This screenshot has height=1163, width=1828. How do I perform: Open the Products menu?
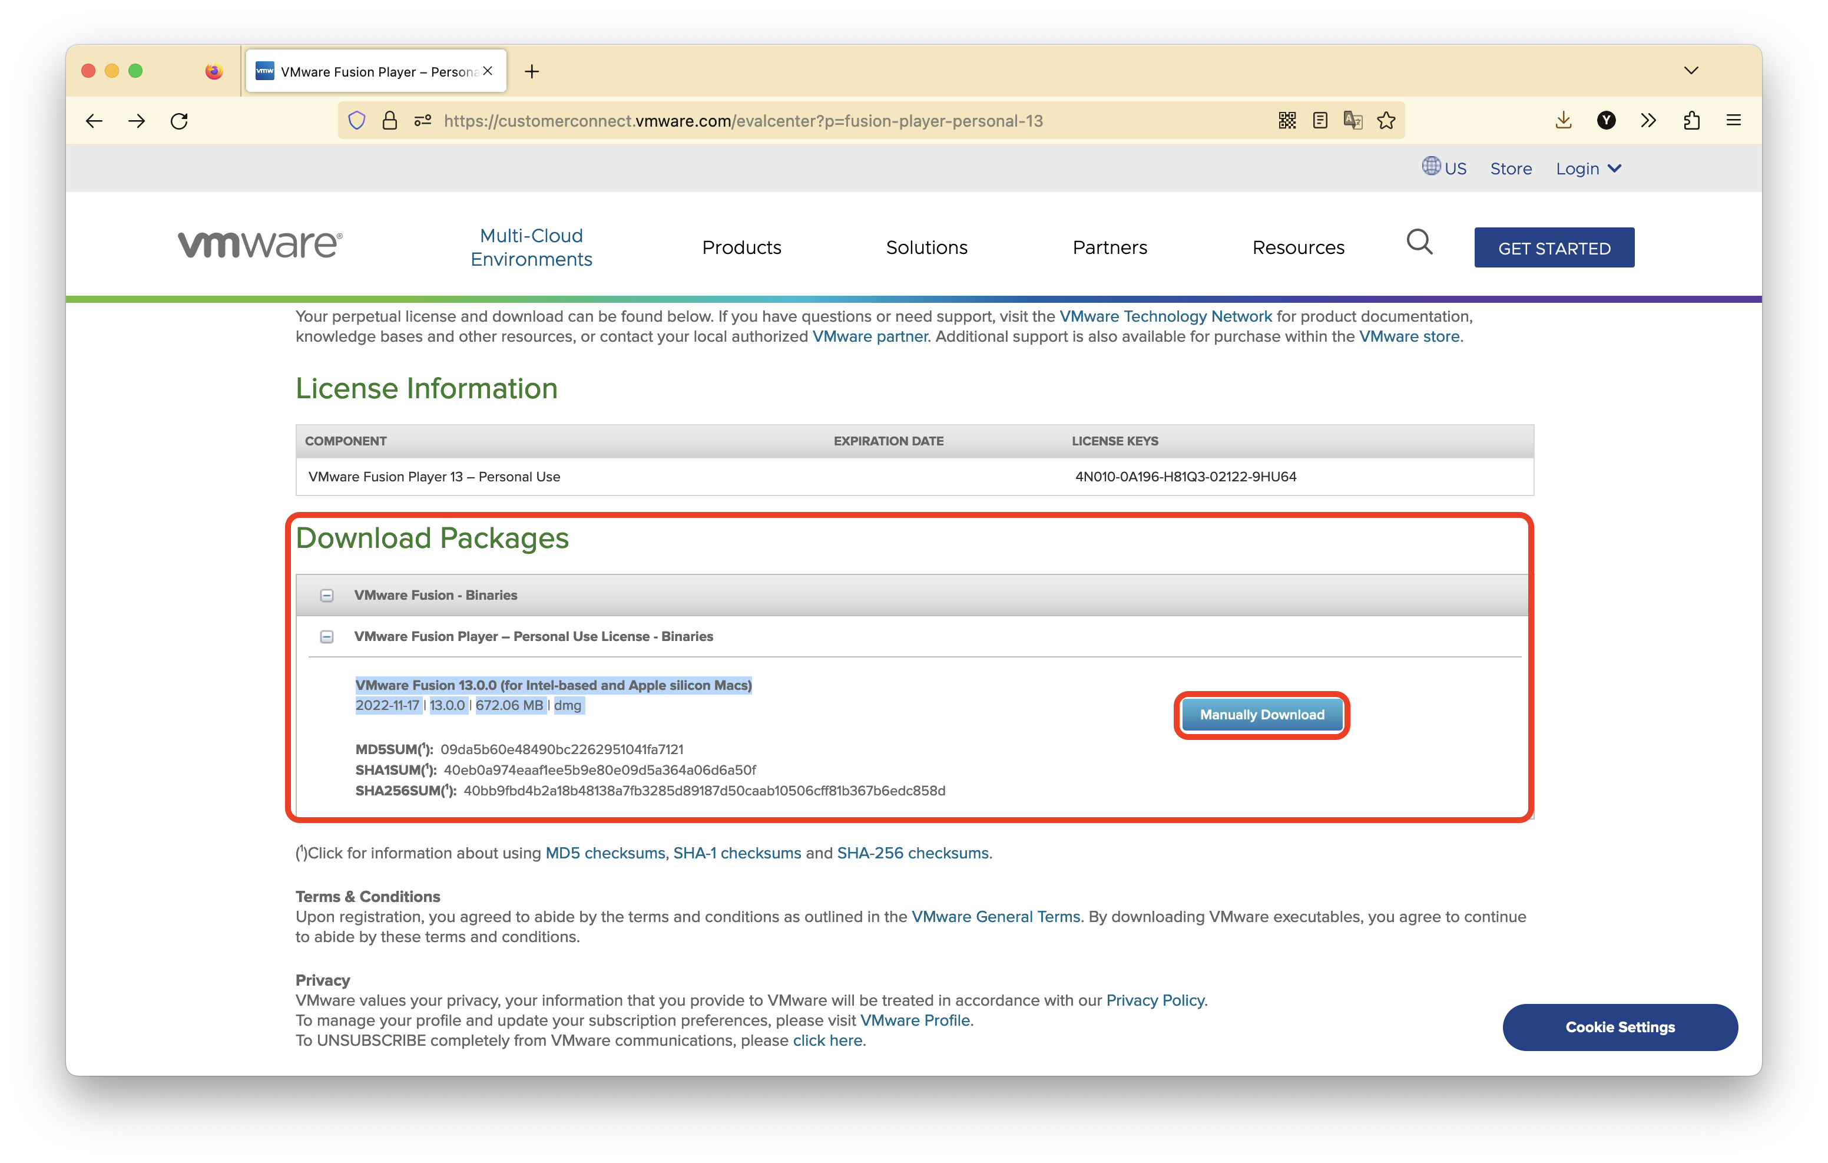pyautogui.click(x=741, y=247)
